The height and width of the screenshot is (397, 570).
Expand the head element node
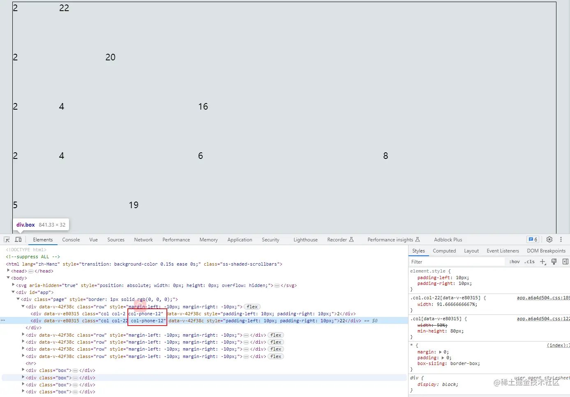click(x=8, y=271)
